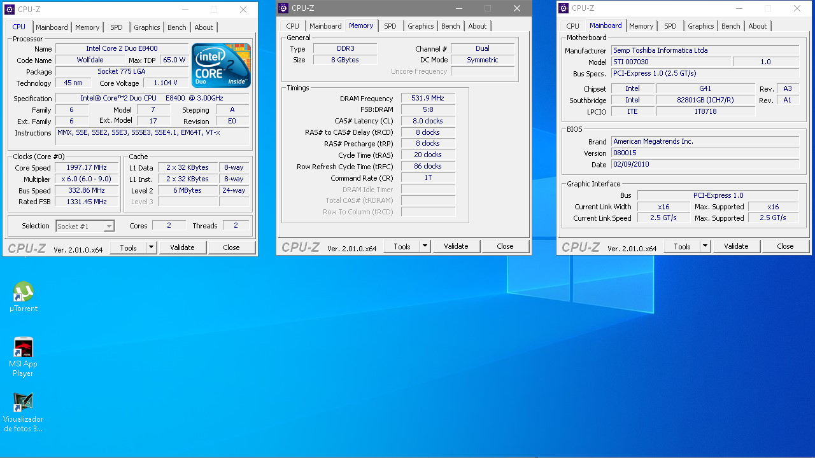Click Validate button in left CPU-Z window
Screen dimensions: 815x458
[x=182, y=247]
